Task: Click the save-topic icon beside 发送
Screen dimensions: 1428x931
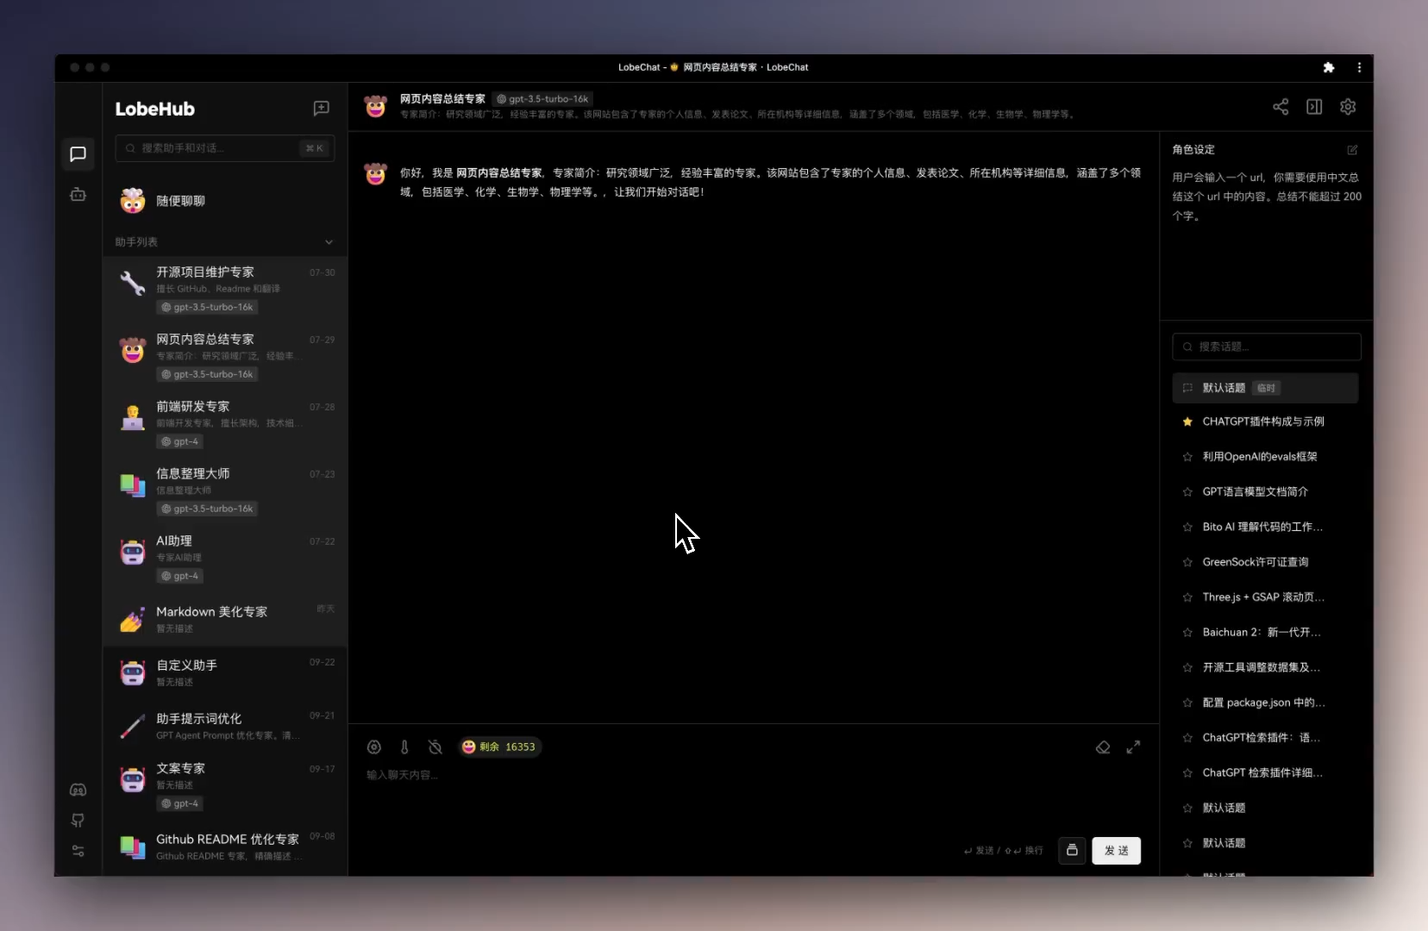Action: click(1072, 851)
